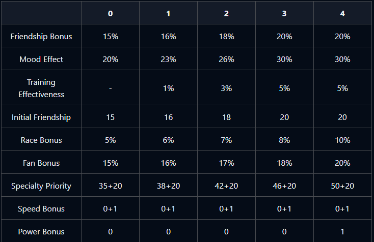Click the 50+20 Specialty Priority cell
This screenshot has width=374, height=242.
342,186
